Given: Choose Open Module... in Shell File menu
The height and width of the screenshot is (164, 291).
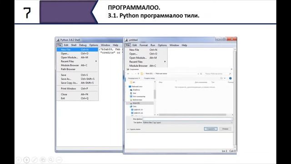Looking at the screenshot, I should pyautogui.click(x=77, y=57).
